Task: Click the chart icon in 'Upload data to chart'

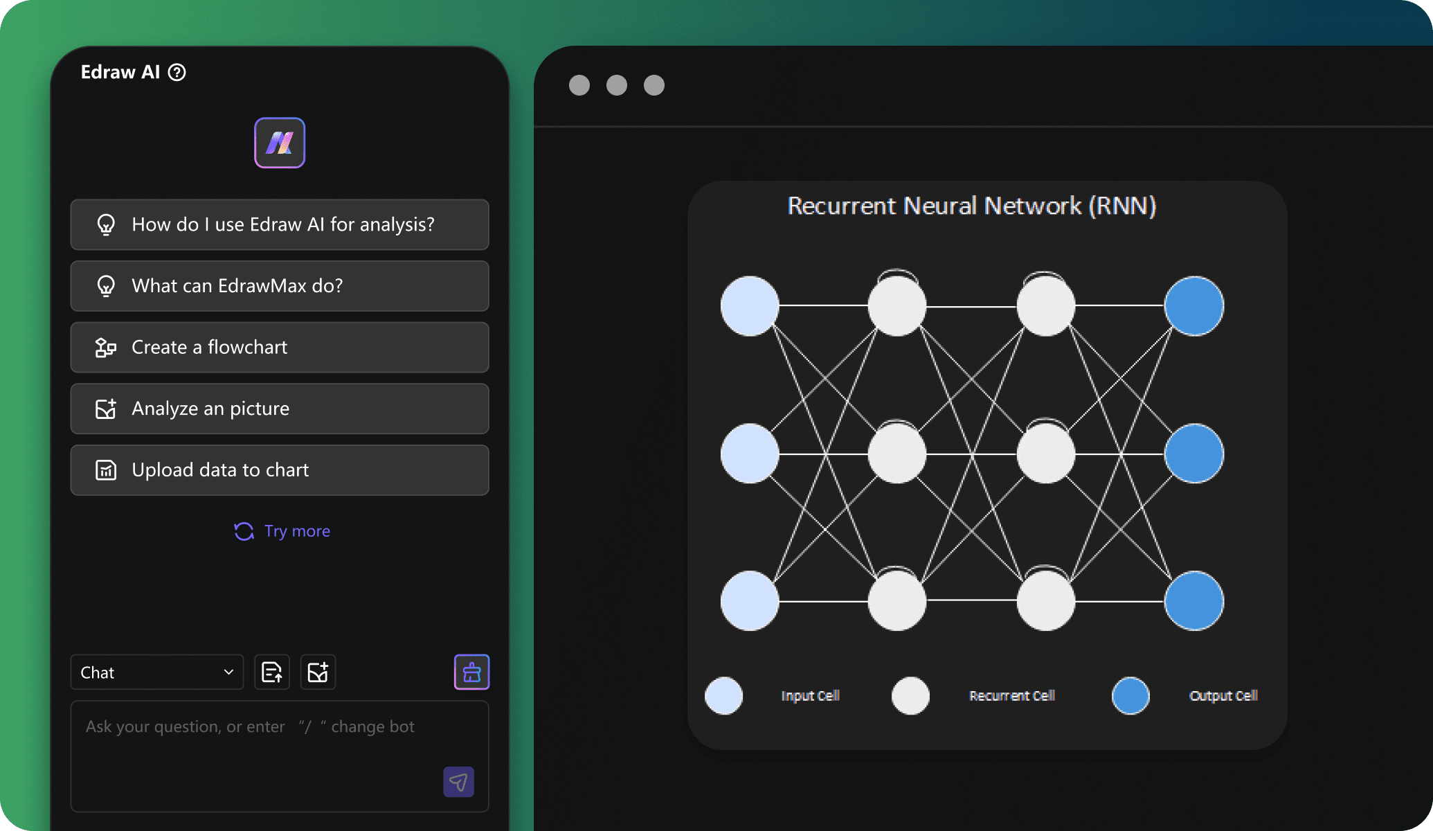Action: coord(106,470)
